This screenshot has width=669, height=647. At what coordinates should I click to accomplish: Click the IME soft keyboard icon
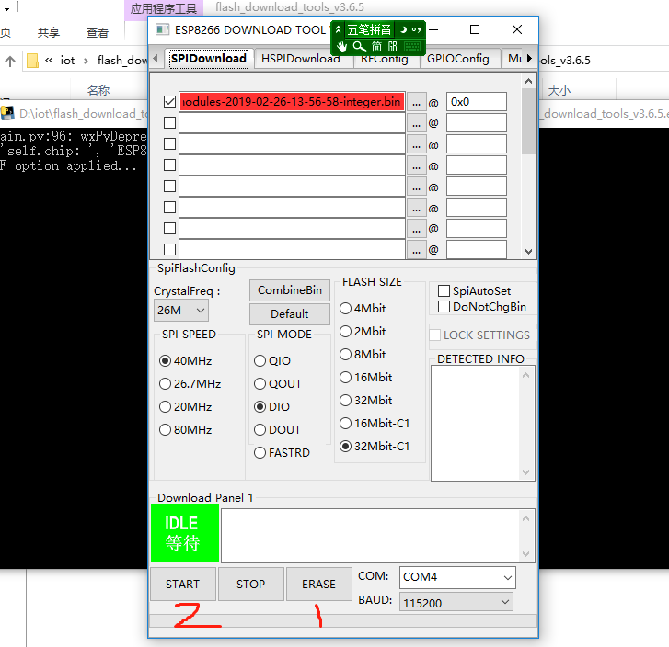point(412,46)
